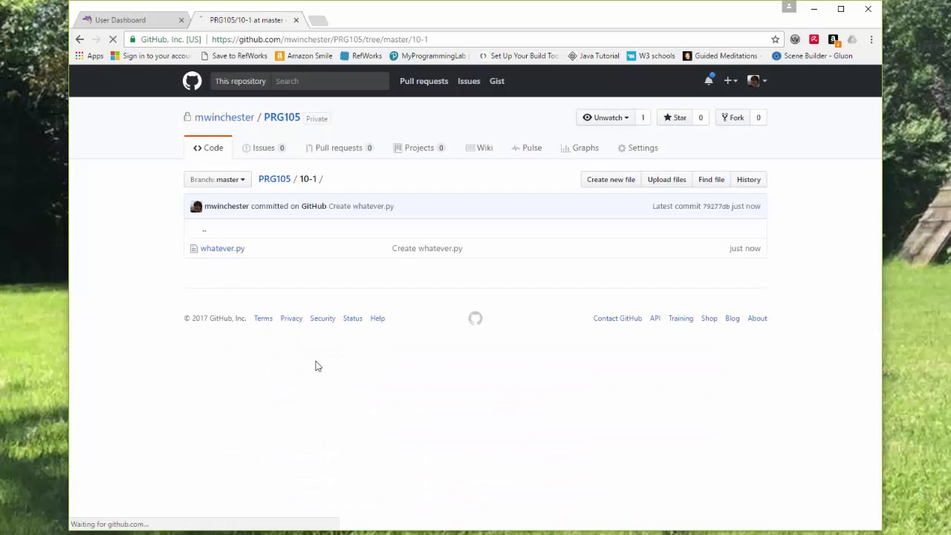Open the Training footer link
Screen dimensions: 951x535
pos(681,319)
